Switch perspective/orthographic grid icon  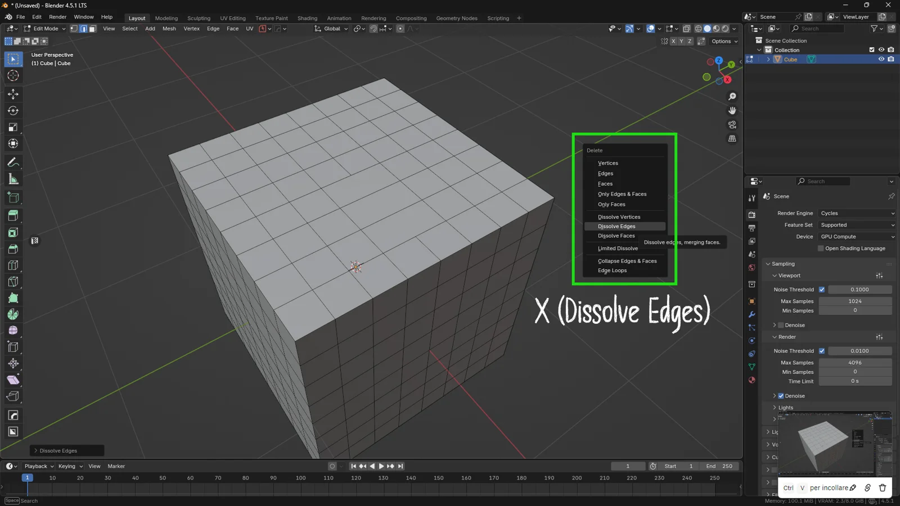click(732, 139)
